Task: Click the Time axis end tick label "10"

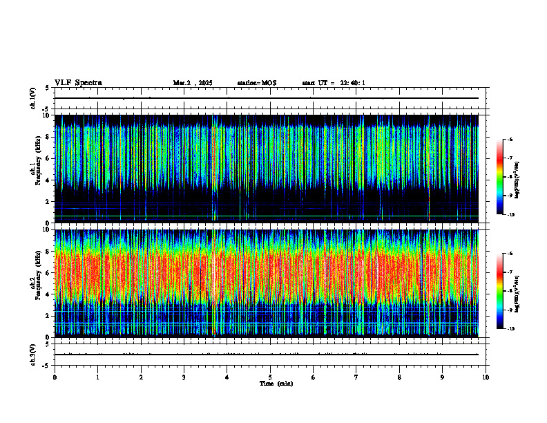Action: point(486,377)
